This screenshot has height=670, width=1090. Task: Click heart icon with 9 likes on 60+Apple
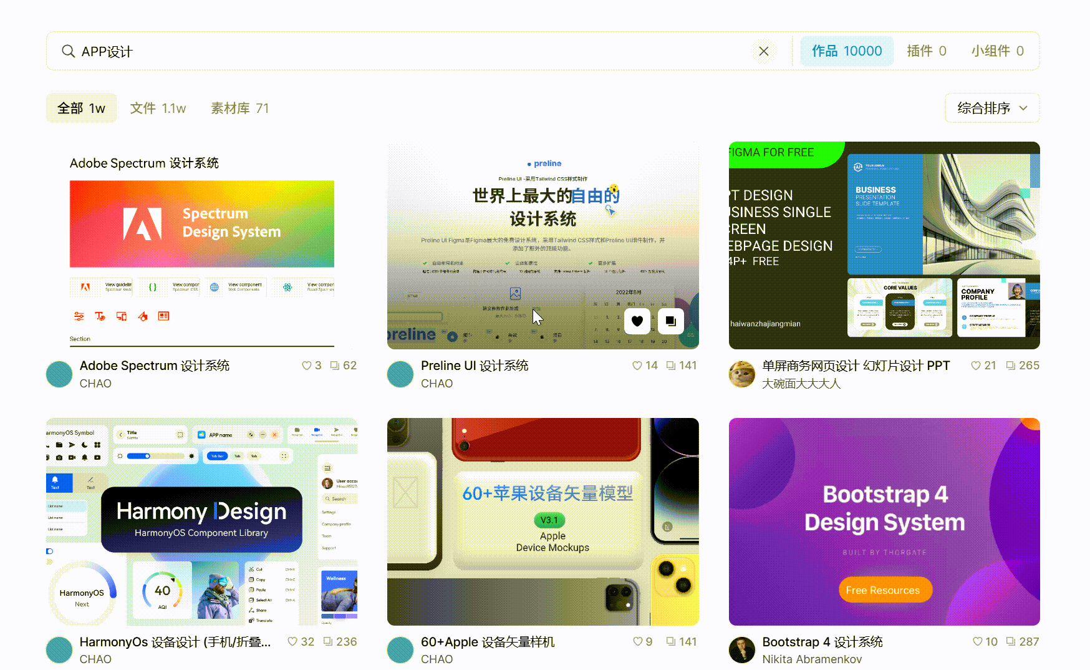pos(638,641)
